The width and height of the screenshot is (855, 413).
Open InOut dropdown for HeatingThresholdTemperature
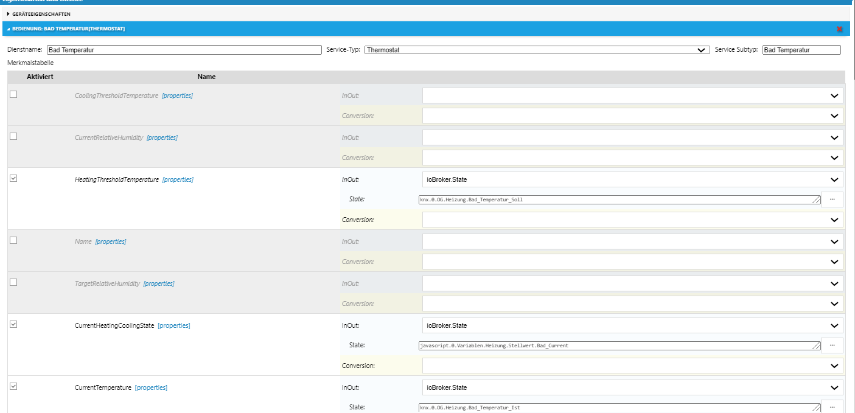click(x=633, y=179)
